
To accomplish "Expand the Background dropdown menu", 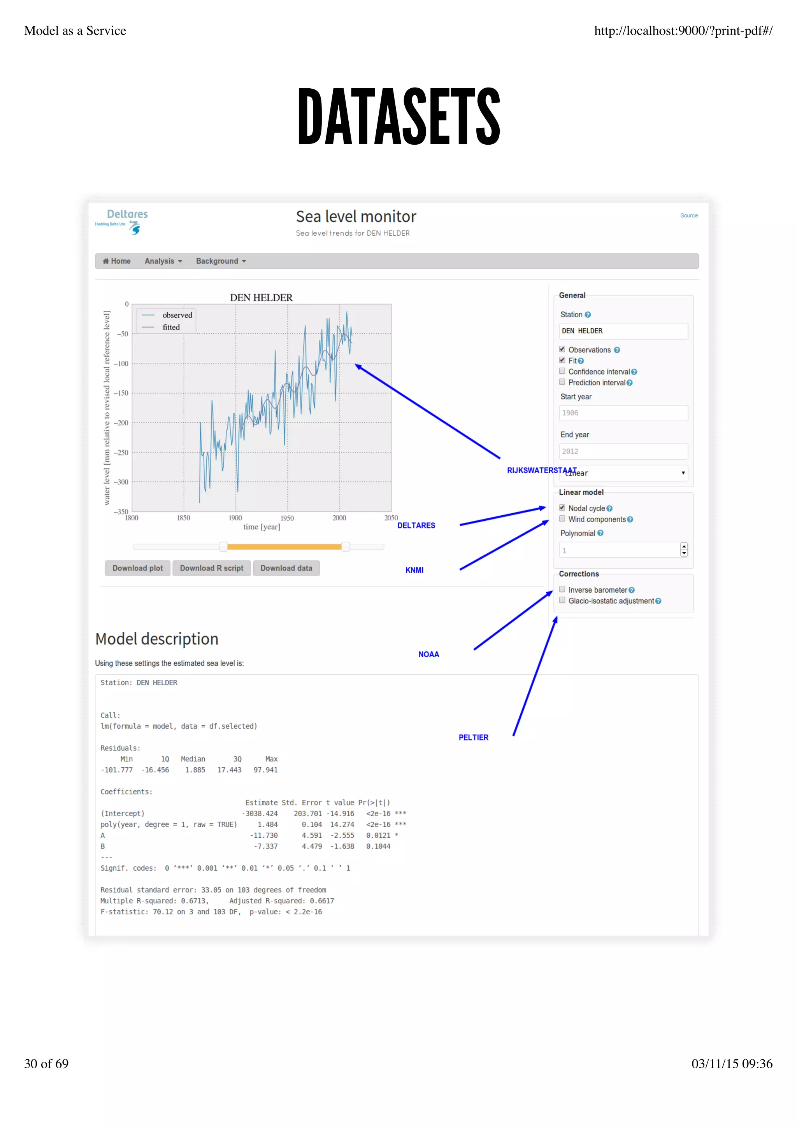I will (x=221, y=261).
